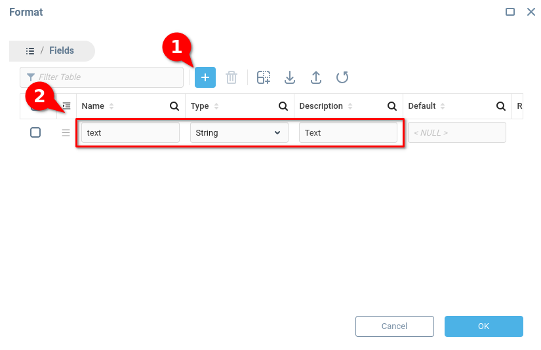Search in the Description column
541x350 pixels.
point(391,106)
